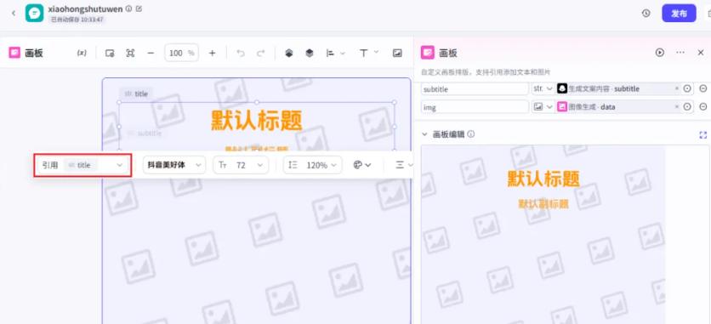Open the font size 72 dropdown
This screenshot has width=711, height=324.
point(241,165)
